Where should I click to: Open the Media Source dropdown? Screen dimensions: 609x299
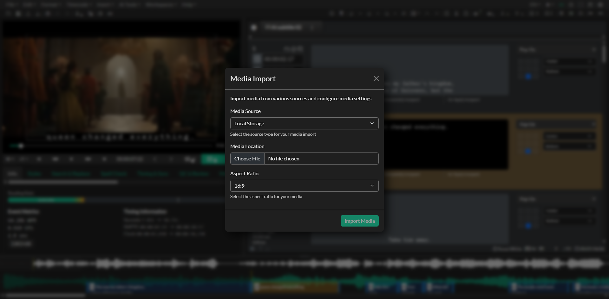pos(304,123)
